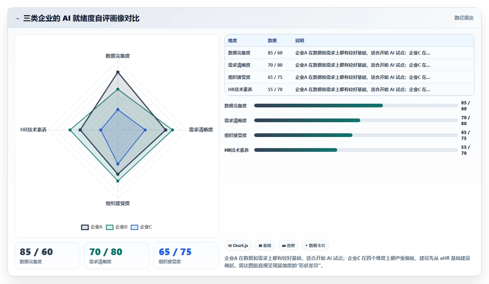489x284 pixels.
Task: Click 企业A's top data point on radar
Action: pos(118,72)
